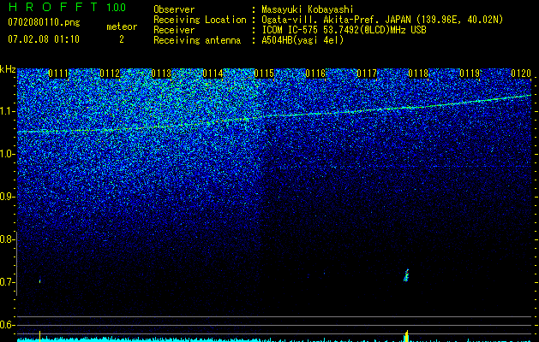Viewport: 539px width, 342px height.
Task: Click the 1.1 frequency axis label
Action: (6, 111)
